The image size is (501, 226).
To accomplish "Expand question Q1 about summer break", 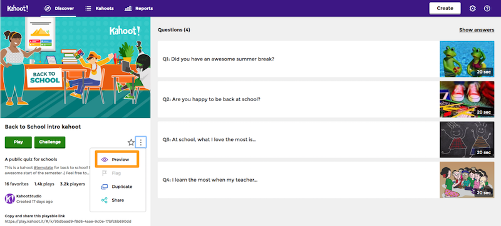I will [299, 59].
